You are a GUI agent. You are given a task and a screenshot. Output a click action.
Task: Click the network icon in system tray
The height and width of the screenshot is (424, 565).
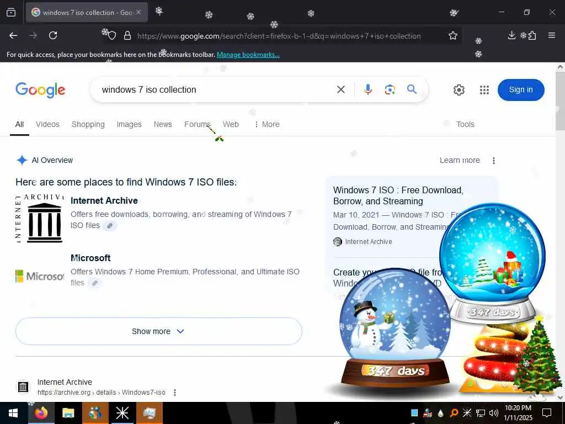481,413
